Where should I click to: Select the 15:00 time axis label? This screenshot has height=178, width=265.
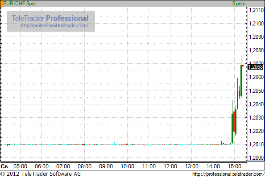(x=235, y=166)
